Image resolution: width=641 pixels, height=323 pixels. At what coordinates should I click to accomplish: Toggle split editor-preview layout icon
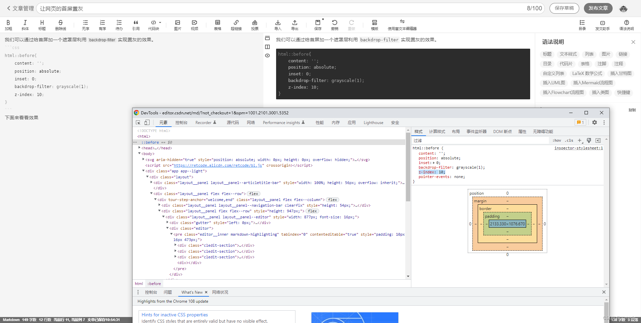click(x=267, y=47)
